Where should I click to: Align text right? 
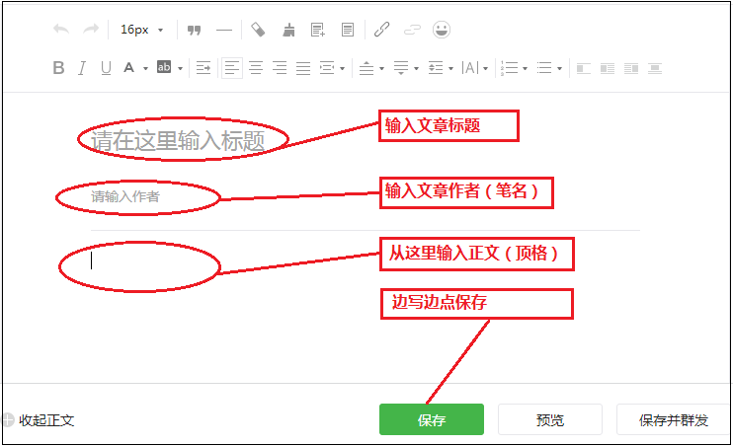tap(280, 68)
